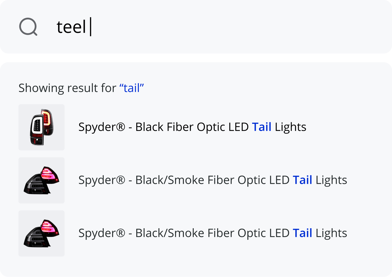Select the "Spyder® - Black Fiber Optic LED Tail Lights" result

[x=192, y=127]
